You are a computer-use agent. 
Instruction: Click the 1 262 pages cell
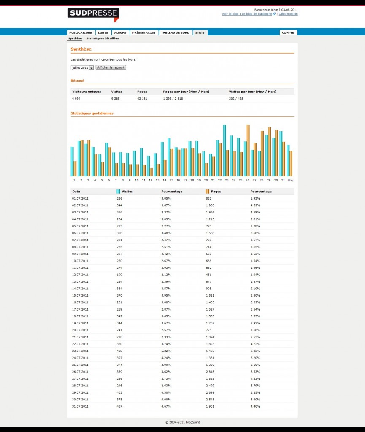coord(210,323)
